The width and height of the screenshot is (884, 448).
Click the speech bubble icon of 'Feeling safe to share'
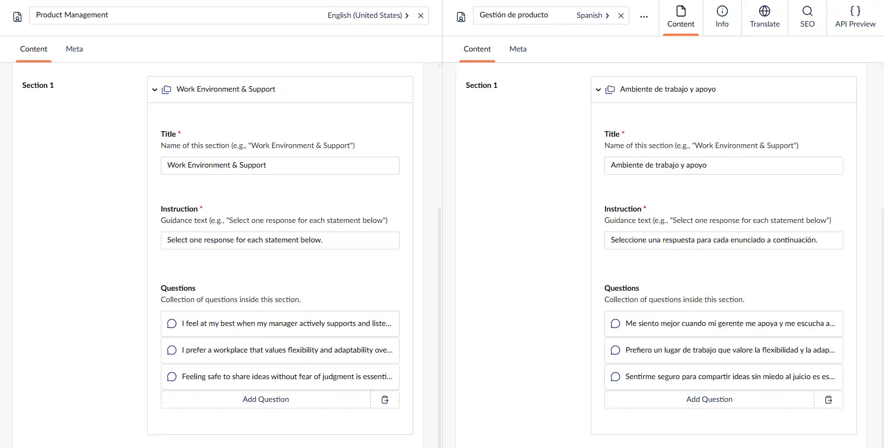[172, 377]
